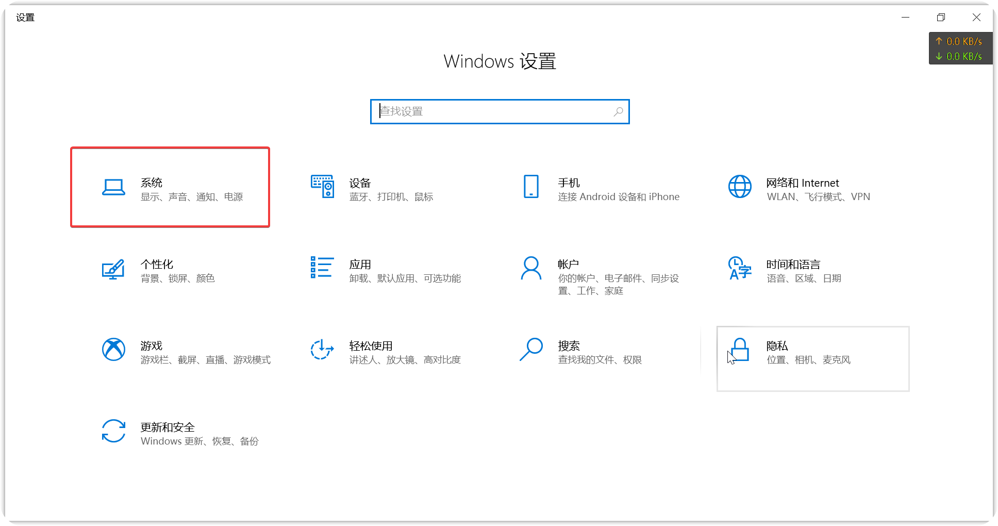Click the laptop icon for 系统 settings
The image size is (998, 526).
pyautogui.click(x=113, y=187)
